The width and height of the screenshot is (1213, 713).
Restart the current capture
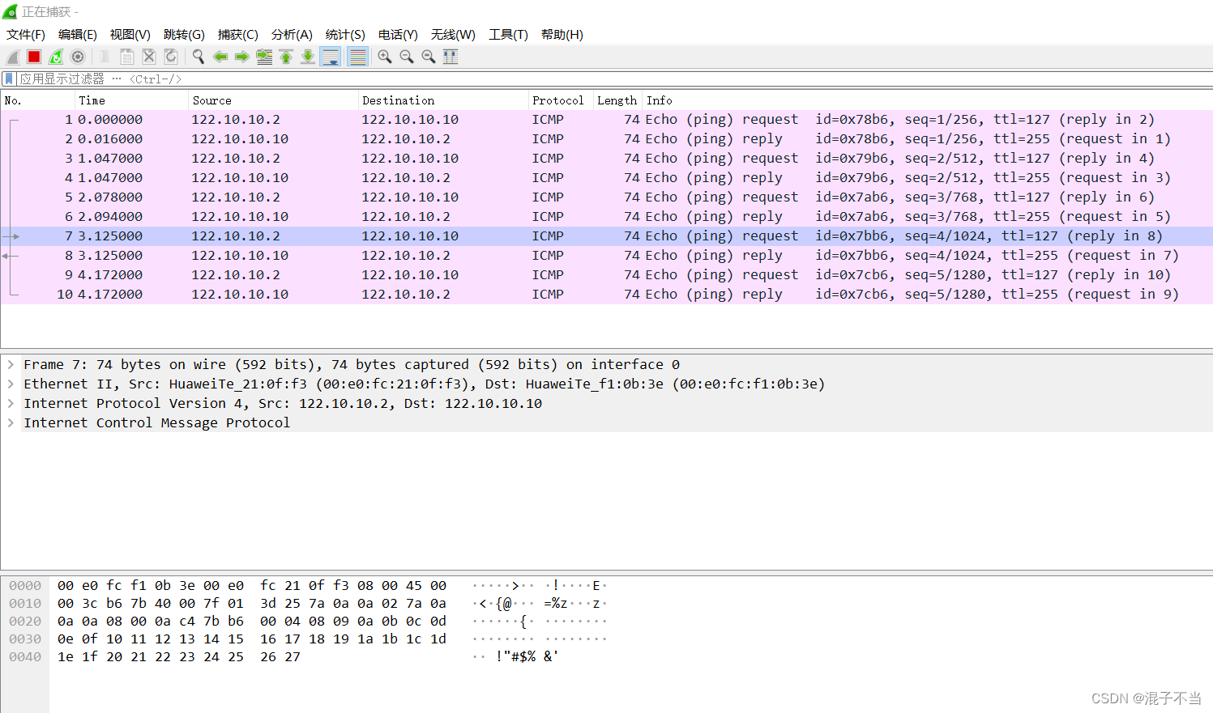click(x=56, y=57)
